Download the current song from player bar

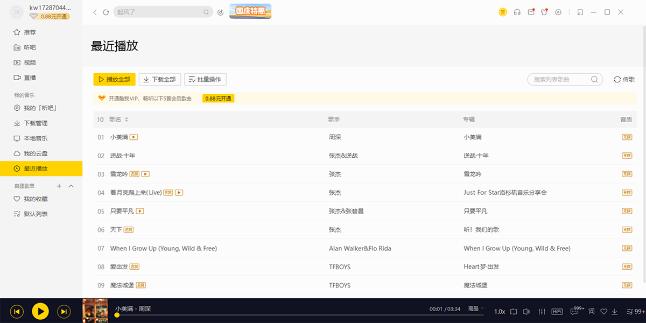[x=614, y=312]
